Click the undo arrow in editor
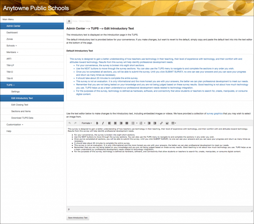This screenshot has height=224, width=254. (69, 123)
